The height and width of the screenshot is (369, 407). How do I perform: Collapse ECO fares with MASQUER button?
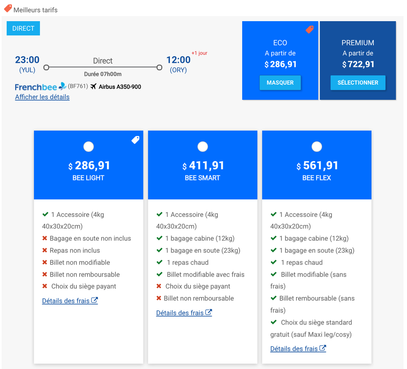pos(280,83)
